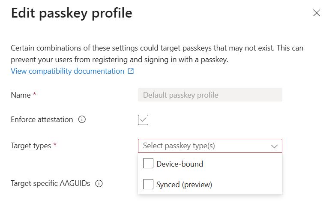Choose the Device-bound option text
The image size is (335, 212).
click(x=179, y=164)
